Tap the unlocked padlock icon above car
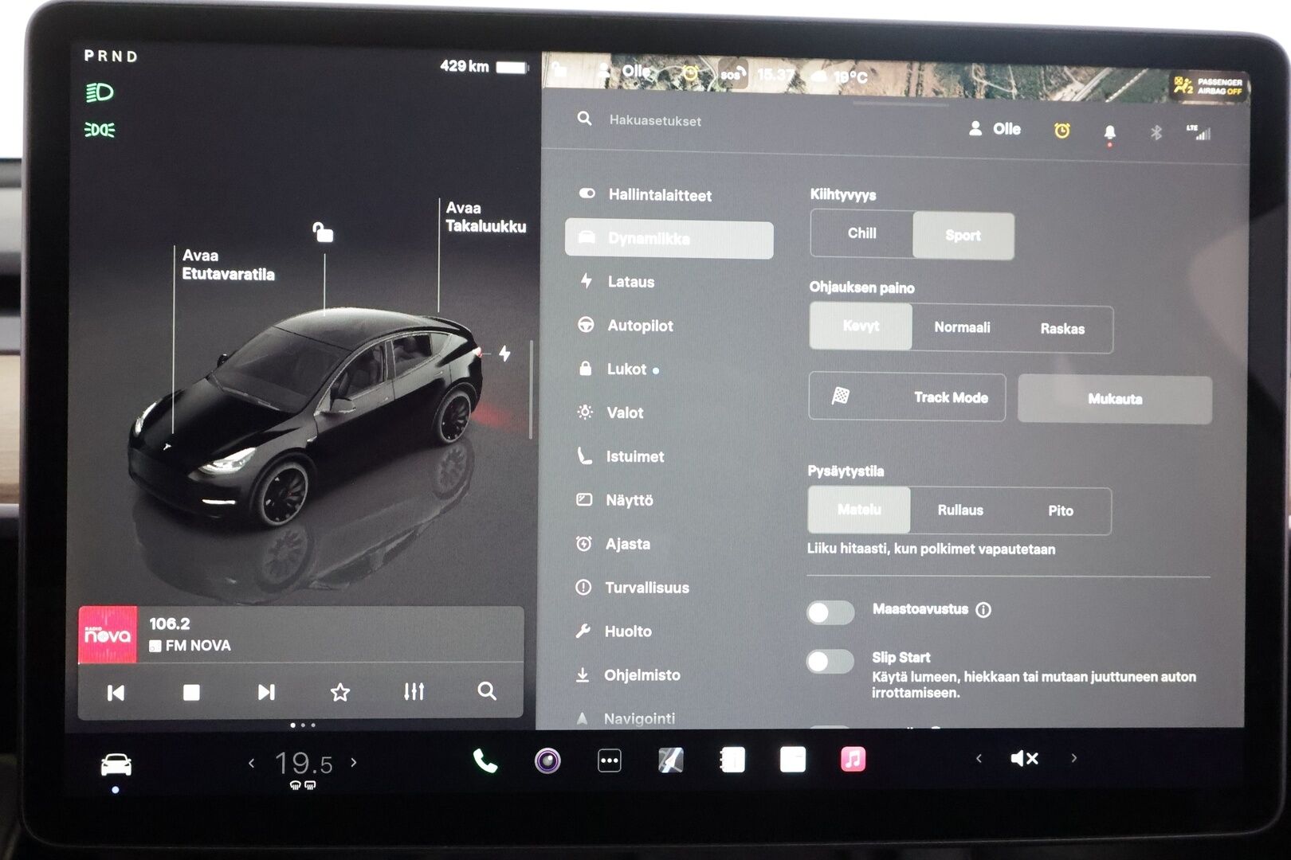Screen dimensions: 1291x860 click(322, 232)
